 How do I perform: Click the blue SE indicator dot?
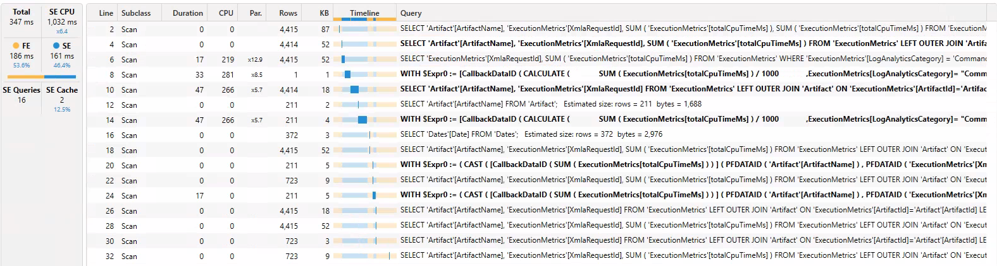coord(56,46)
